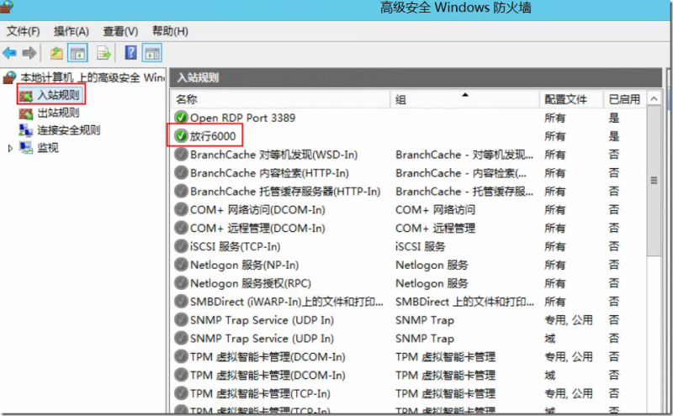Viewport: 673px width, 416px height.
Task: Select rule TPM 虚拟智能卡管理(TCP-In) 专用, 公用
Action: point(260,393)
